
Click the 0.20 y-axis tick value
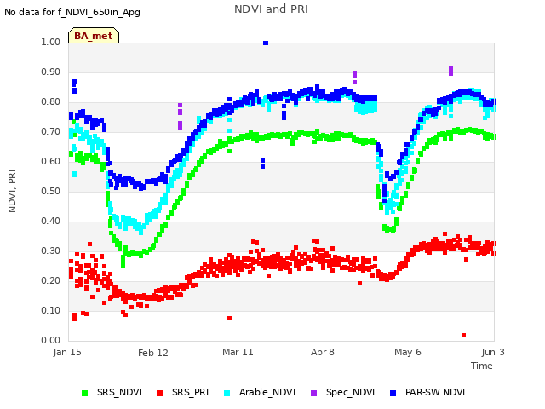click(x=51, y=280)
